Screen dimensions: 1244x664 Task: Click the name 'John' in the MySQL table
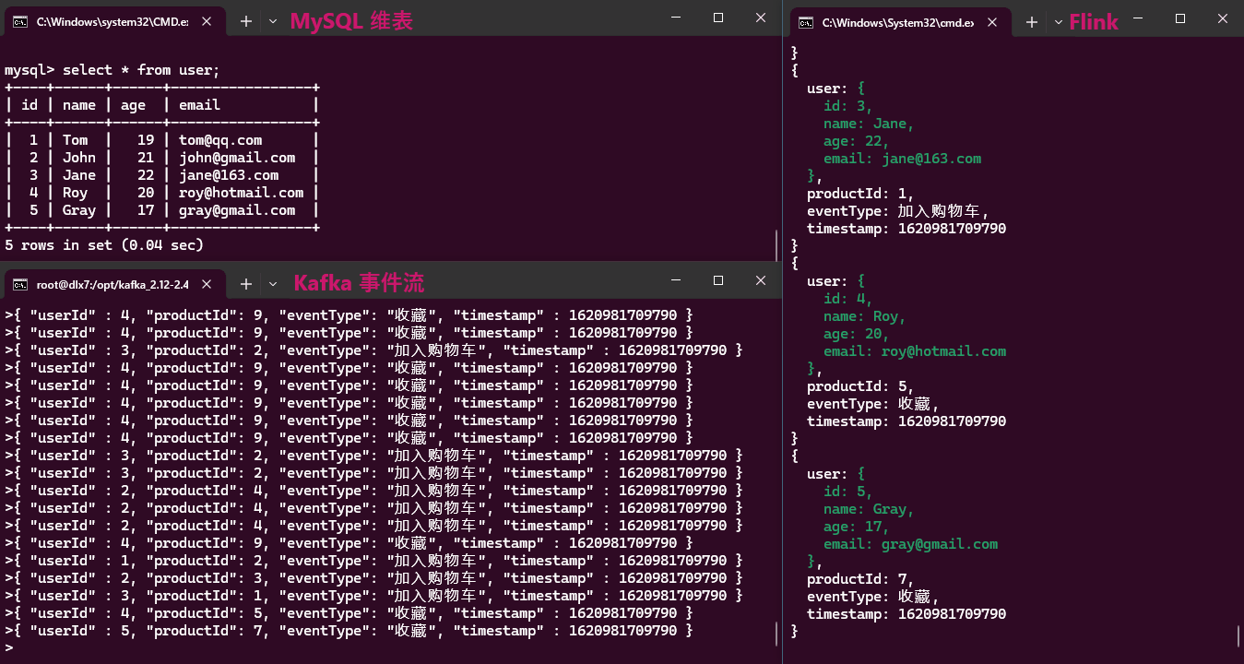click(x=79, y=158)
